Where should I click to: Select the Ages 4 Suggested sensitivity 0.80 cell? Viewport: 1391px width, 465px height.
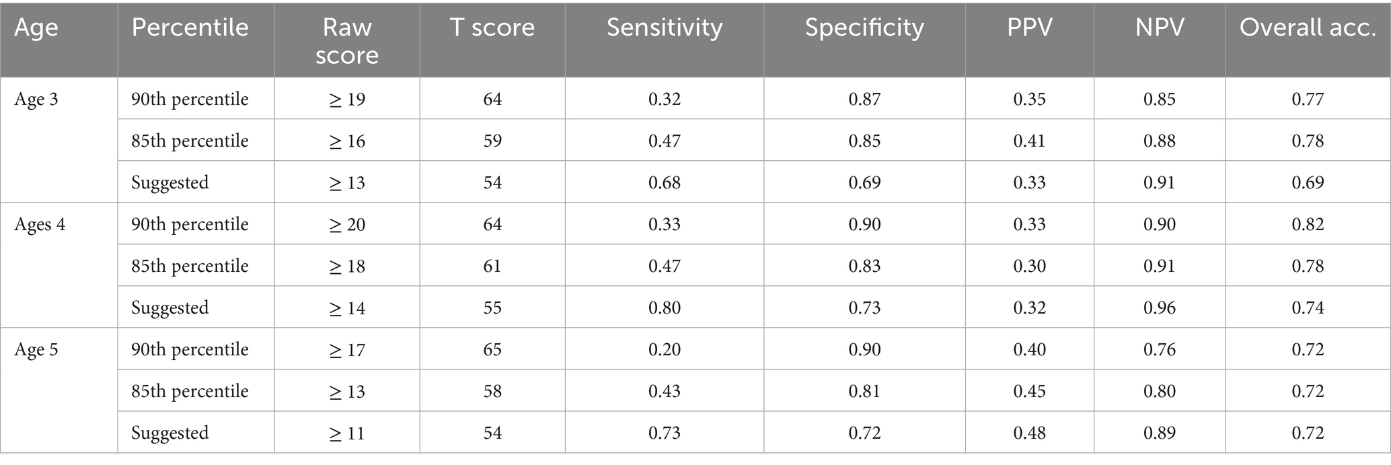pyautogui.click(x=664, y=308)
